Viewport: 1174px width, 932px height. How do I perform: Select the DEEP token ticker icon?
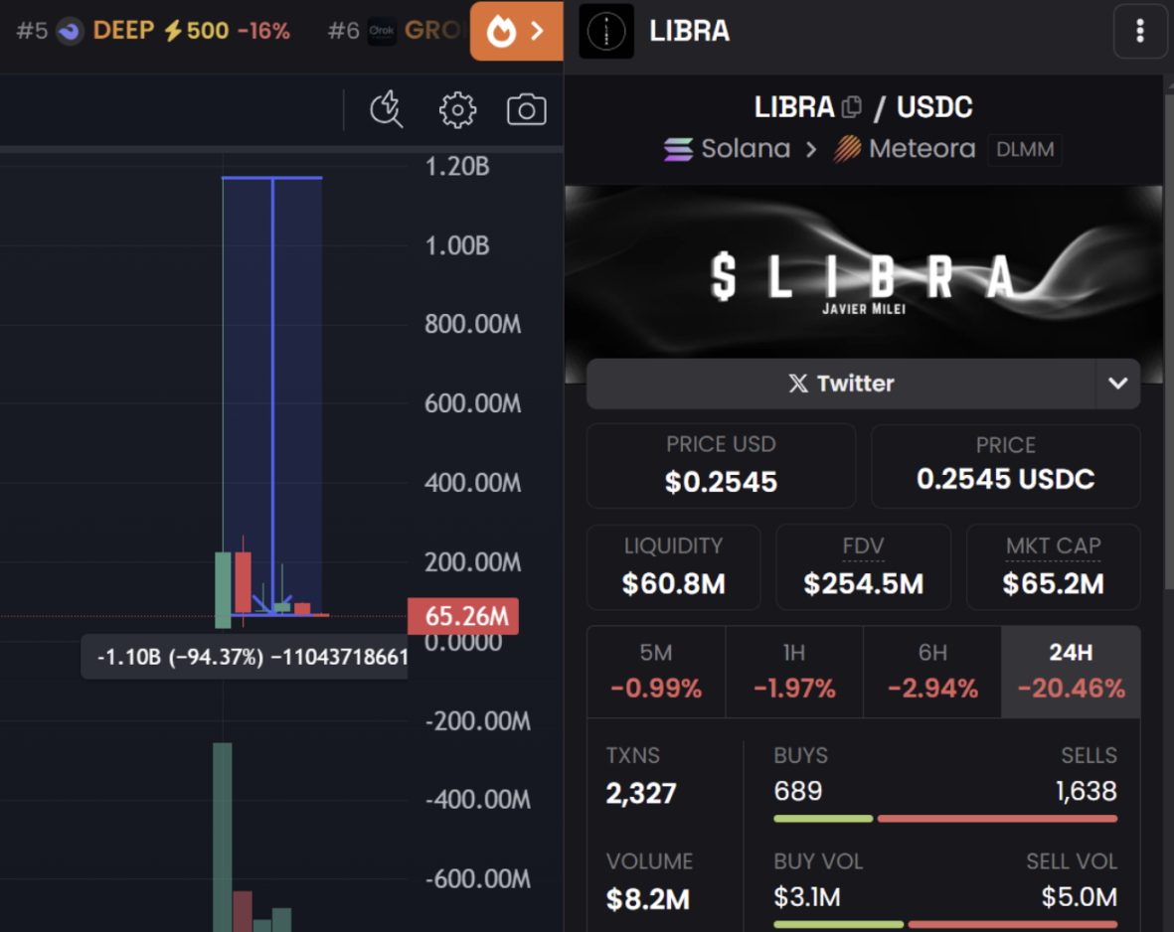coord(70,32)
